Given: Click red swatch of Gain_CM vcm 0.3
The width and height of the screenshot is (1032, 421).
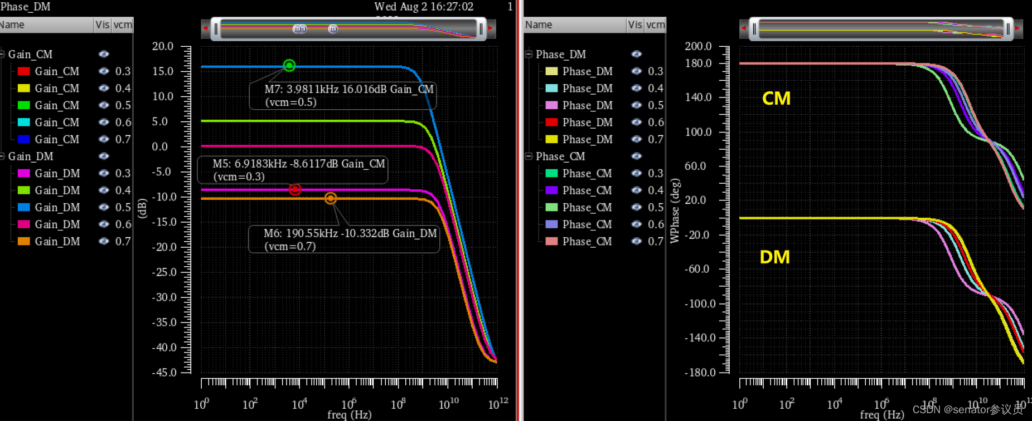Looking at the screenshot, I should [23, 71].
